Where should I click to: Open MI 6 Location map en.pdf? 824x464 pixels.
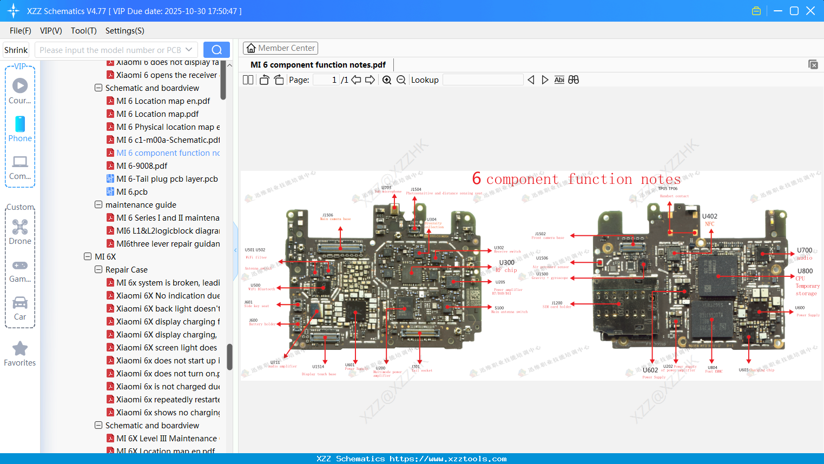163,101
